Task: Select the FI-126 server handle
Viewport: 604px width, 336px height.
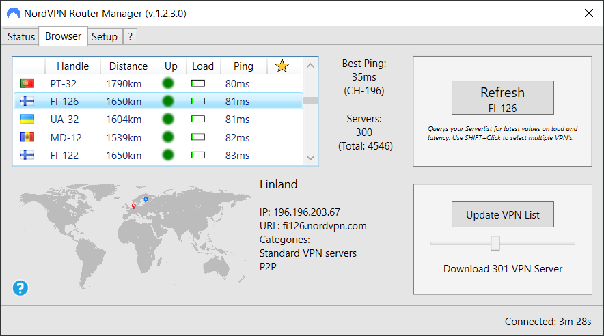Action: click(64, 102)
